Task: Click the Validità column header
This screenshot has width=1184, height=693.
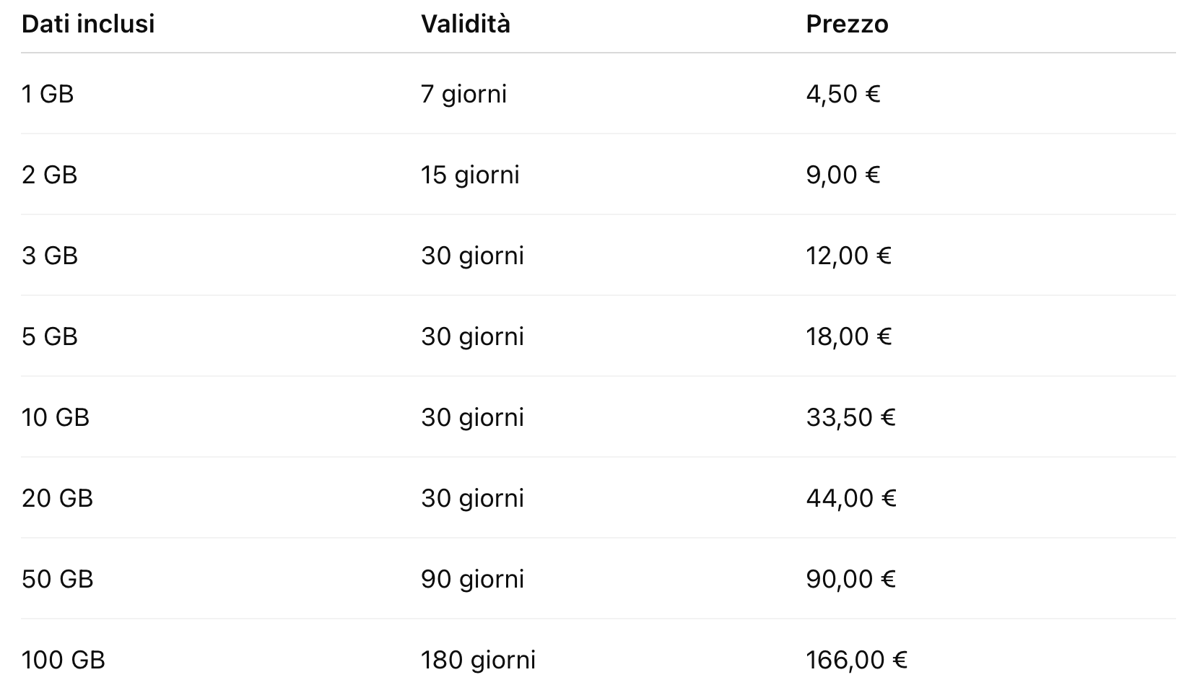Action: [466, 24]
